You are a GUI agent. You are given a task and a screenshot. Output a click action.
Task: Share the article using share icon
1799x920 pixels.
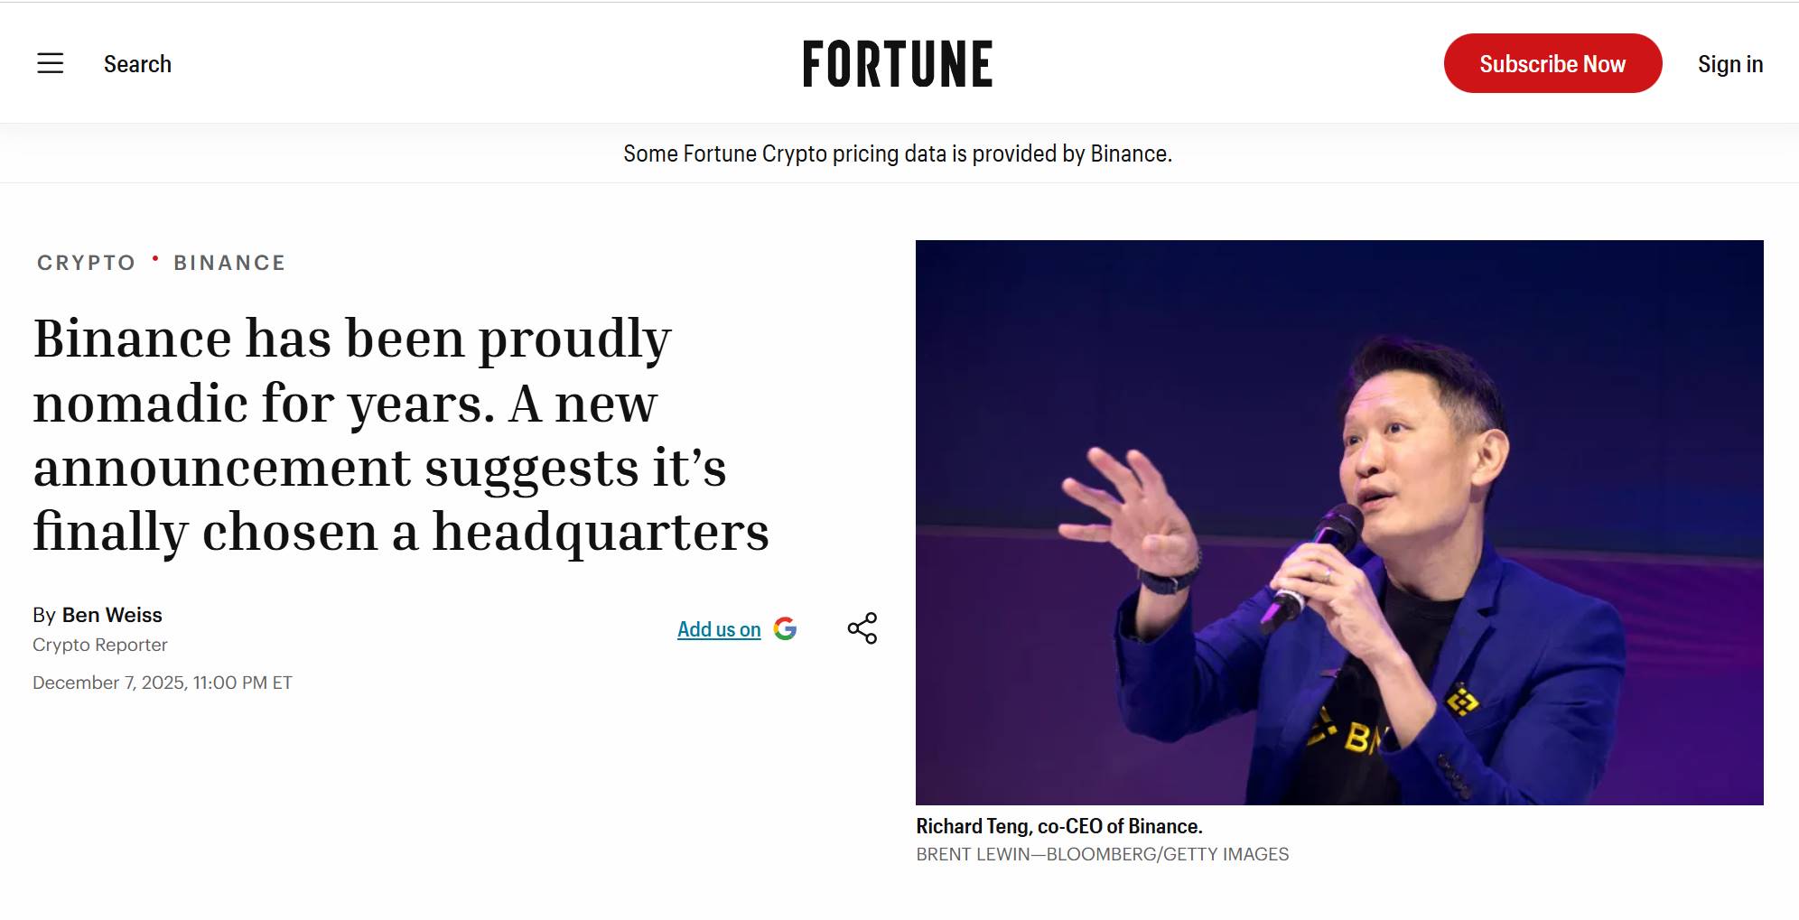point(862,628)
